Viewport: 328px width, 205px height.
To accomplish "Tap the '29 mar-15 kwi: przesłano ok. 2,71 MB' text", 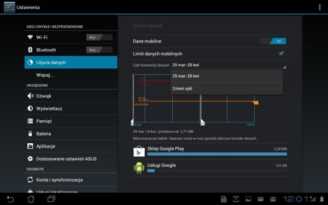I will (163, 132).
